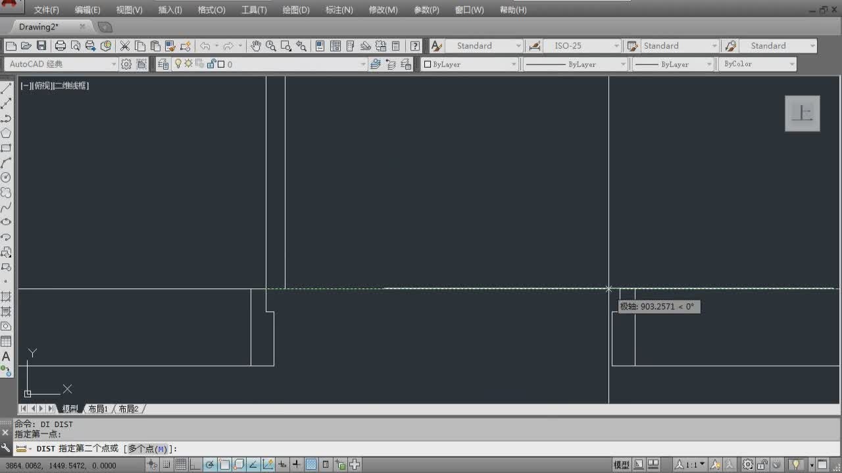
Task: Open the QuickCalc calculator icon
Action: [396, 46]
